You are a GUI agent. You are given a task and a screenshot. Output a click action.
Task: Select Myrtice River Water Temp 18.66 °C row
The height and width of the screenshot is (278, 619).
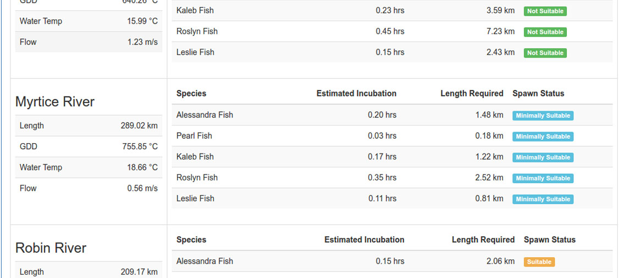[89, 167]
